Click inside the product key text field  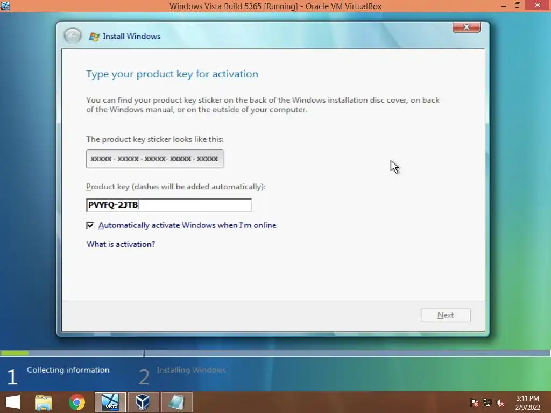(168, 205)
